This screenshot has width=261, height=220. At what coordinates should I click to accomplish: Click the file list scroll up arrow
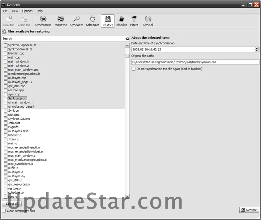click(x=127, y=45)
